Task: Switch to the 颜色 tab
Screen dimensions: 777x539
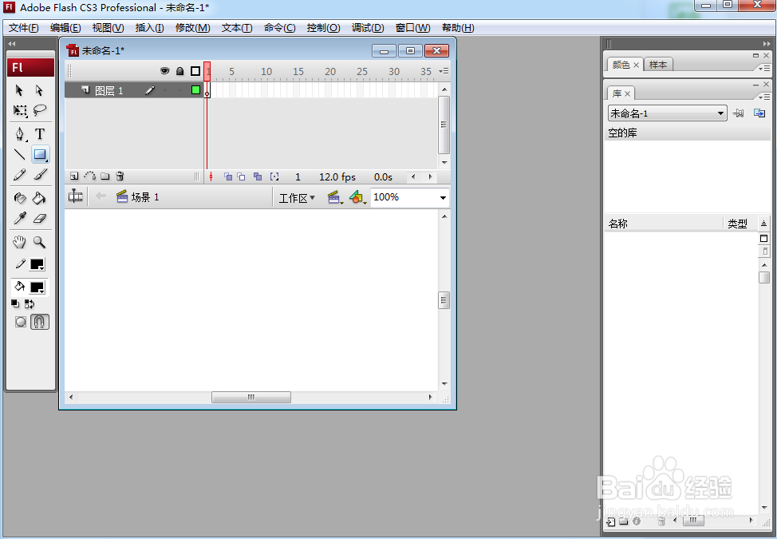Action: 625,65
